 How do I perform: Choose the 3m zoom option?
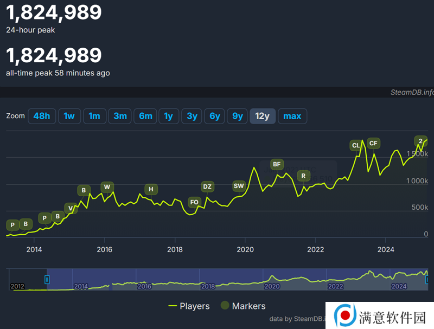click(x=120, y=116)
